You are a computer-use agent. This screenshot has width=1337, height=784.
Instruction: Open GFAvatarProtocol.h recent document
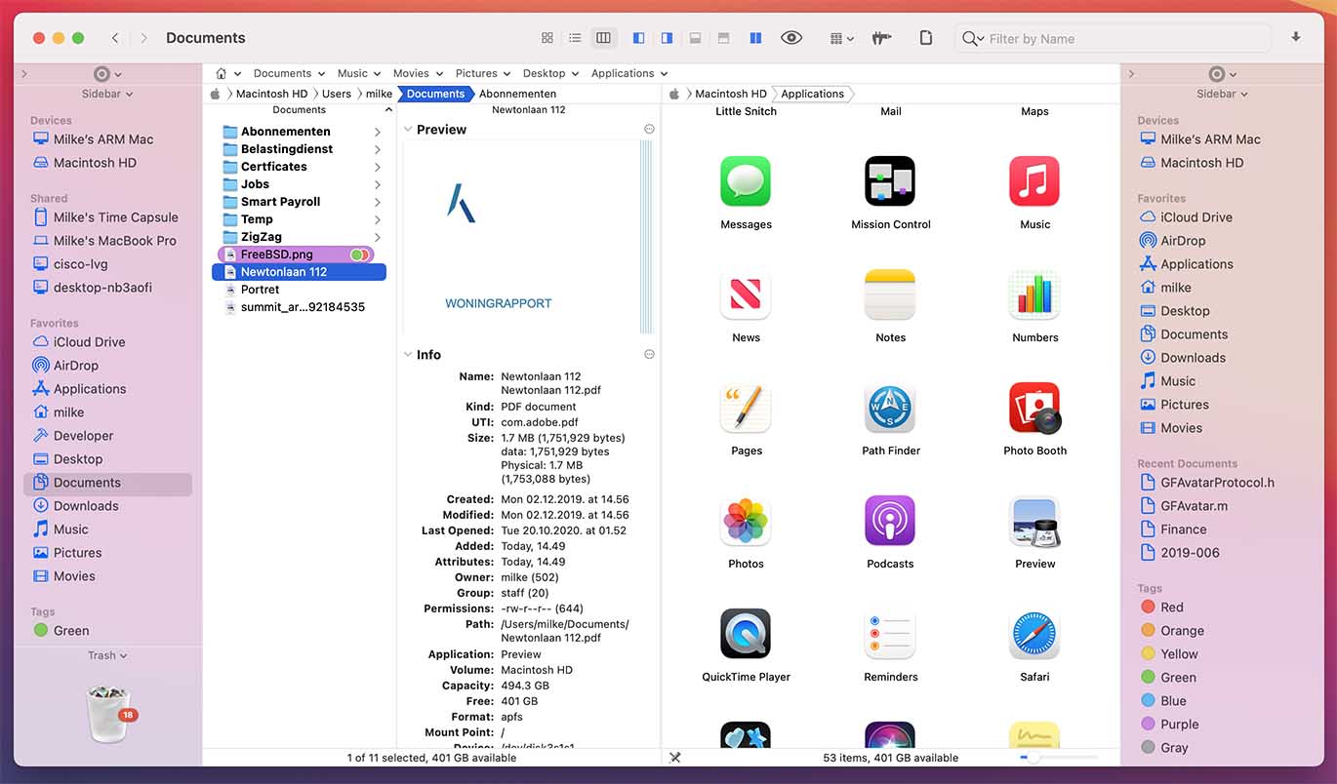[x=1217, y=483]
